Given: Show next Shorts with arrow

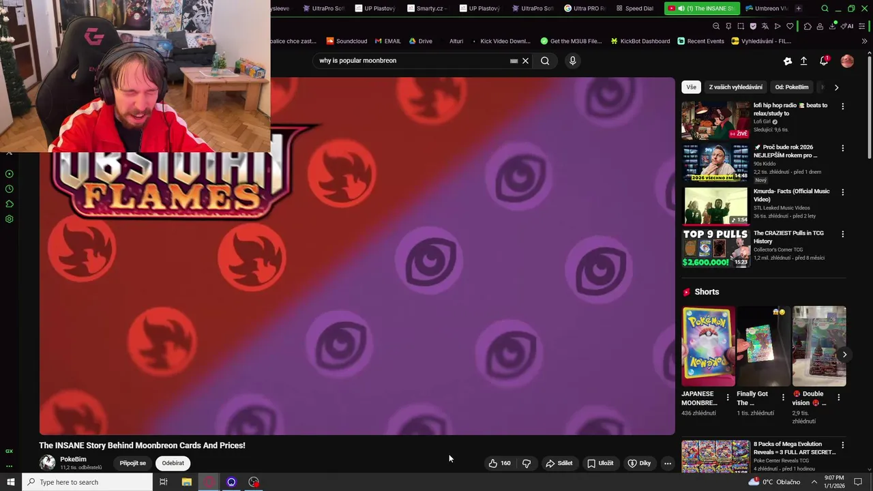Looking at the screenshot, I should point(844,355).
